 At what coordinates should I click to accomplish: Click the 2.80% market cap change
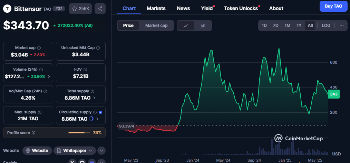(38, 55)
